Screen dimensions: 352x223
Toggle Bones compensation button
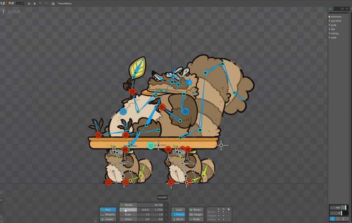pos(196,209)
